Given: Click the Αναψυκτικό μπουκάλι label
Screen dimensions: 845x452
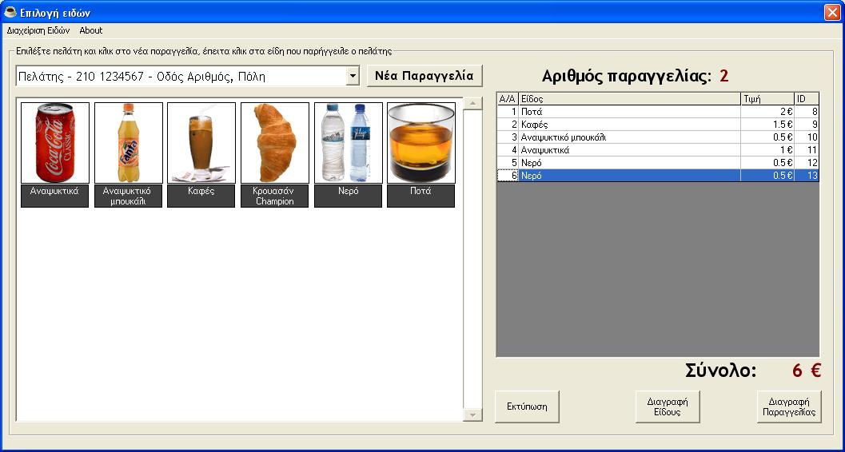Looking at the screenshot, I should pos(128,196).
